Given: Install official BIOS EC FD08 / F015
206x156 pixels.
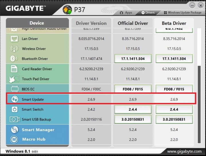Looking at the screenshot, I should pyautogui.click(x=133, y=89).
